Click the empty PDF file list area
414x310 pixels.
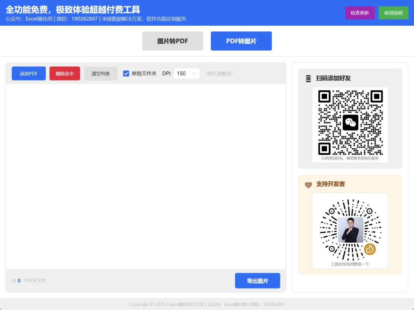[146, 177]
